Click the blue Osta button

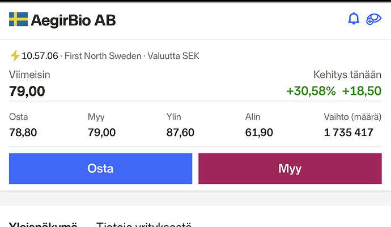tap(100, 169)
